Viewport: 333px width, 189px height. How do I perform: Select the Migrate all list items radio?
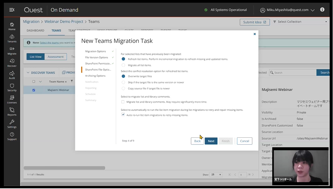[x=124, y=65]
